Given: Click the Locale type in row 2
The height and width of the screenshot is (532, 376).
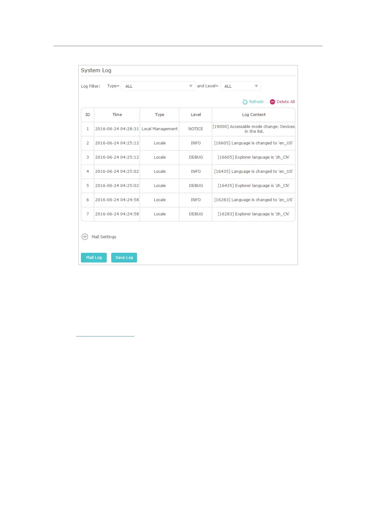Looking at the screenshot, I should [160, 143].
